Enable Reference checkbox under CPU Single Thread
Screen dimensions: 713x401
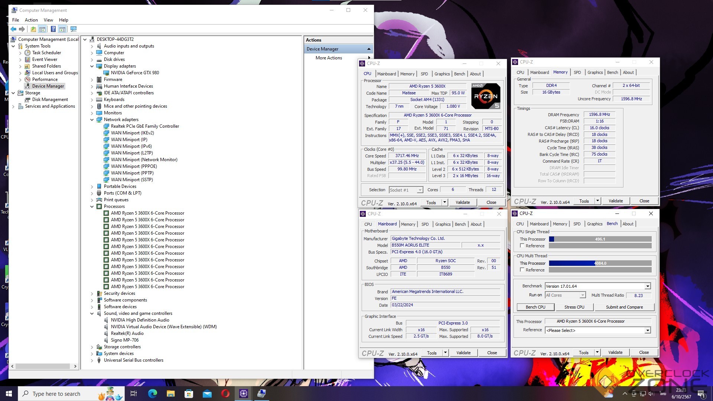tap(522, 246)
